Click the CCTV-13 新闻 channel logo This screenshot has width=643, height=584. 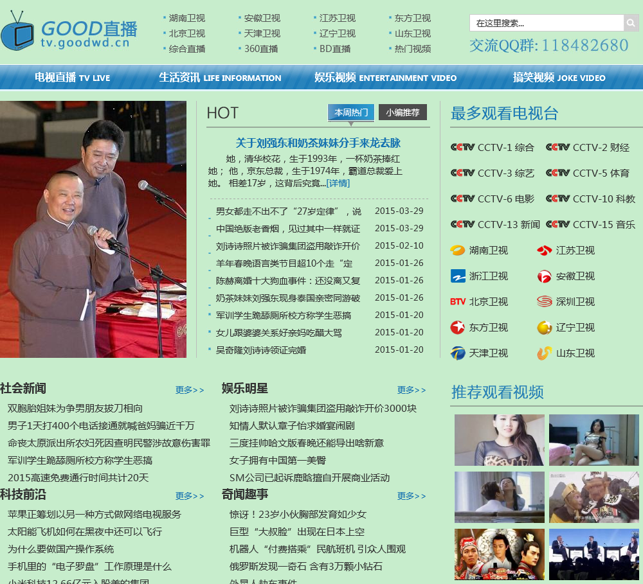point(462,224)
